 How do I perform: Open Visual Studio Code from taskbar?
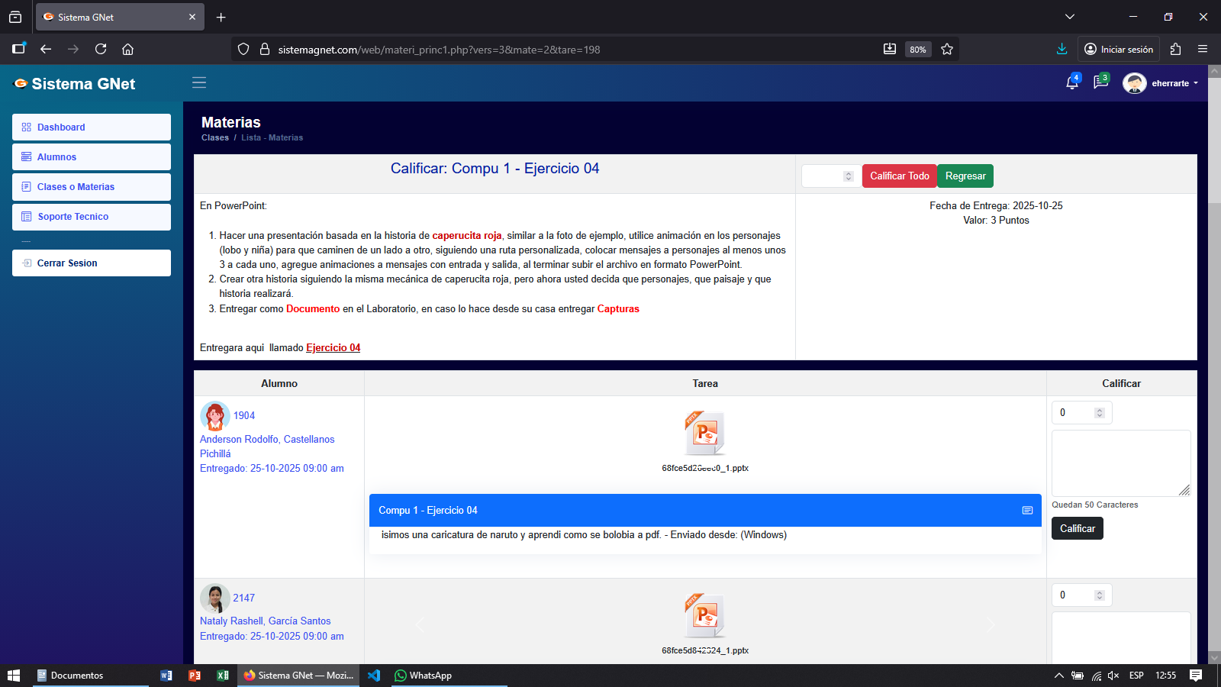tap(374, 676)
